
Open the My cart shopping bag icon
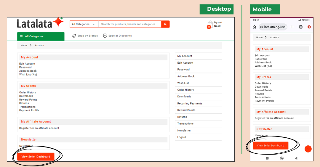click(x=210, y=24)
